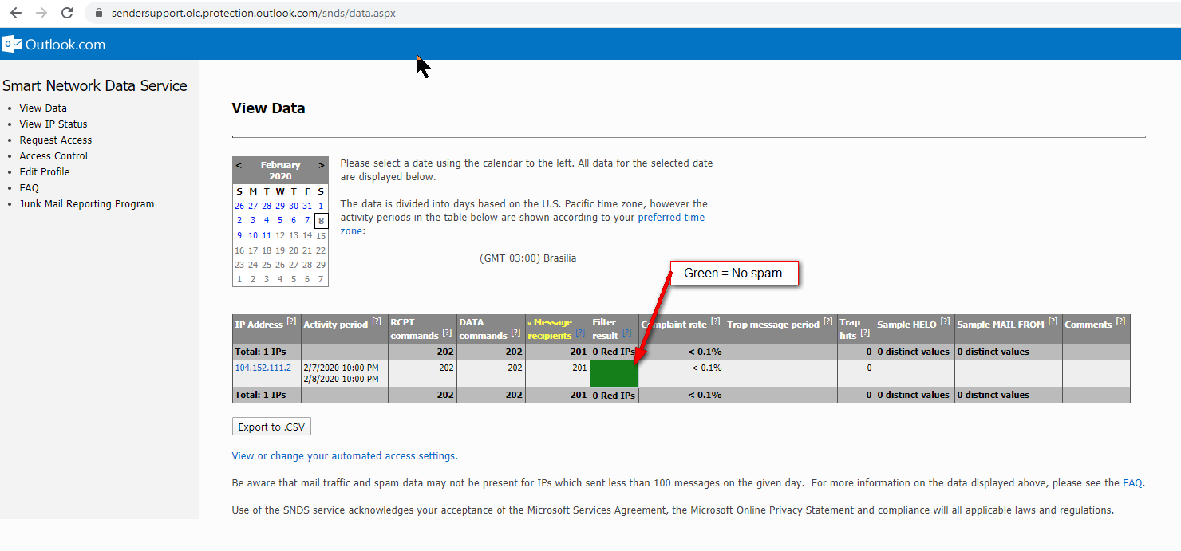1181x551 pixels.
Task: Open IP address 104.152.111.2 link
Action: (x=263, y=368)
